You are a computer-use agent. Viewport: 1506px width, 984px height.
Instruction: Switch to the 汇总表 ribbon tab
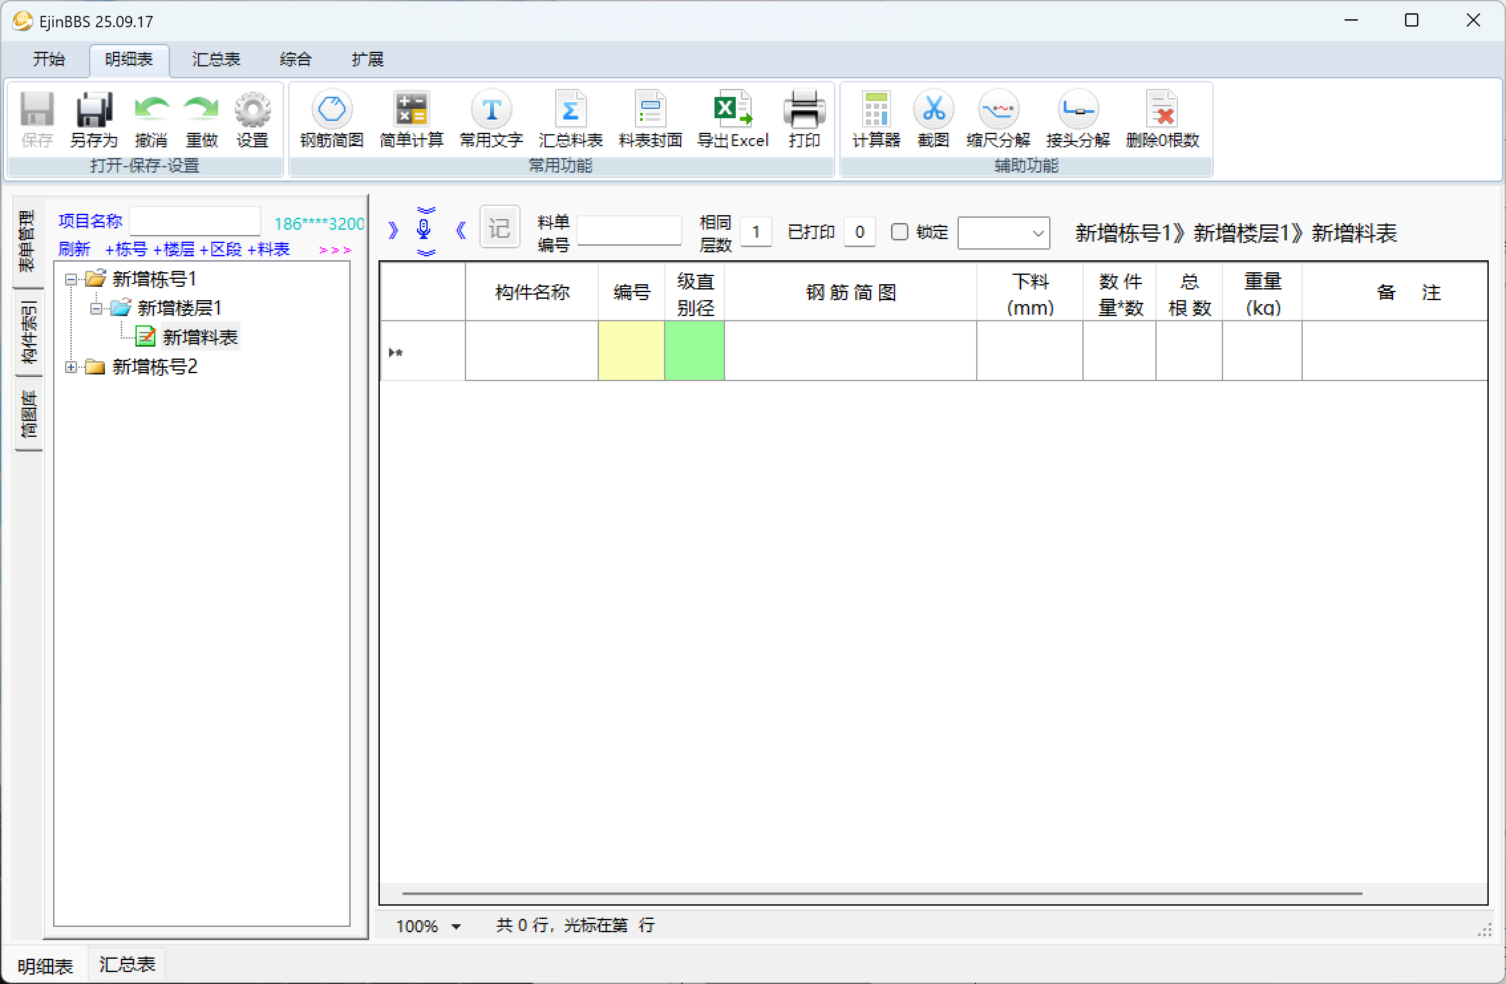(x=216, y=60)
